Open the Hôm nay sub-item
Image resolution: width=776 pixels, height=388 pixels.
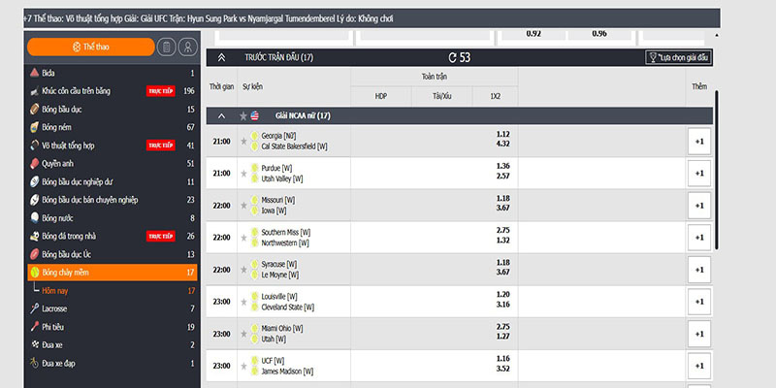58,290
